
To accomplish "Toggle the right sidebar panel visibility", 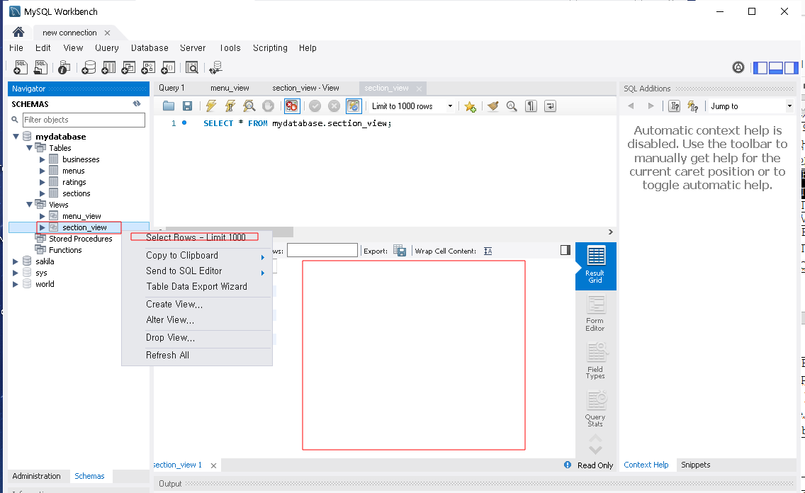I will click(x=791, y=67).
